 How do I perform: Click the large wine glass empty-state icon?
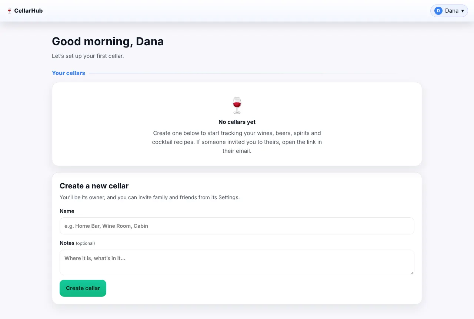point(237,106)
